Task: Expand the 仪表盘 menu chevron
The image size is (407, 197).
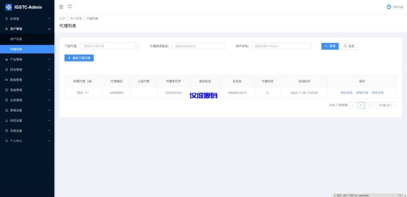Action: (x=49, y=19)
